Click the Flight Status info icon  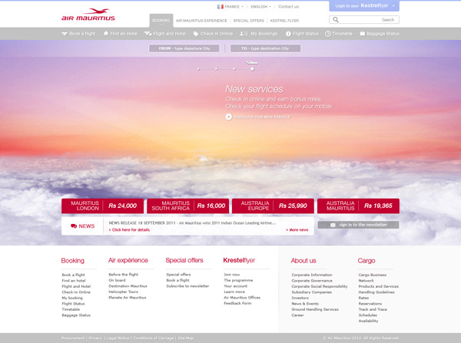[x=288, y=34]
